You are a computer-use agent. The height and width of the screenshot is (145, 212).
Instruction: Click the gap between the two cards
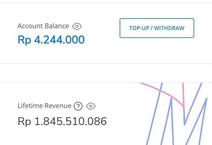(106, 73)
